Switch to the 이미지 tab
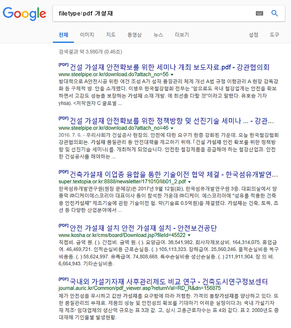This screenshot has width=291, height=328. pyautogui.click(x=87, y=35)
